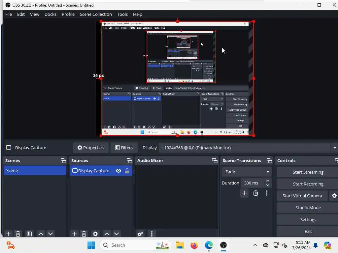Toggle lock on Display Capture source

click(x=127, y=171)
